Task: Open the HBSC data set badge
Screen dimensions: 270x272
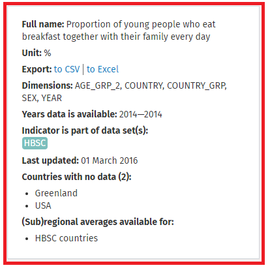Action: point(35,143)
